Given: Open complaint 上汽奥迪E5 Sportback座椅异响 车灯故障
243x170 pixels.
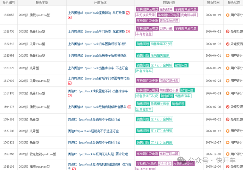Looking at the screenshot, I should click(x=97, y=13).
